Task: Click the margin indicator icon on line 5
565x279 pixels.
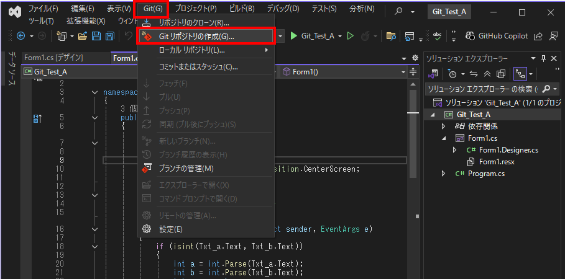Action: coord(37,118)
